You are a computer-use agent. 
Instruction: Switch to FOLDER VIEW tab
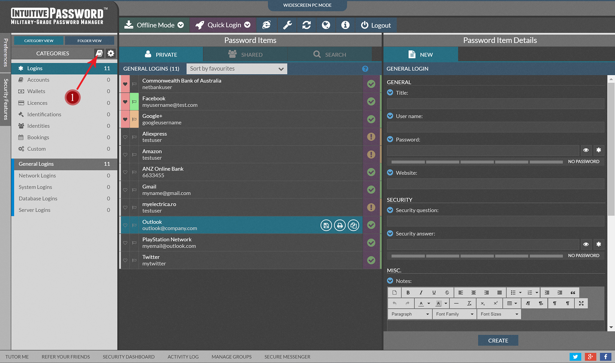(89, 41)
